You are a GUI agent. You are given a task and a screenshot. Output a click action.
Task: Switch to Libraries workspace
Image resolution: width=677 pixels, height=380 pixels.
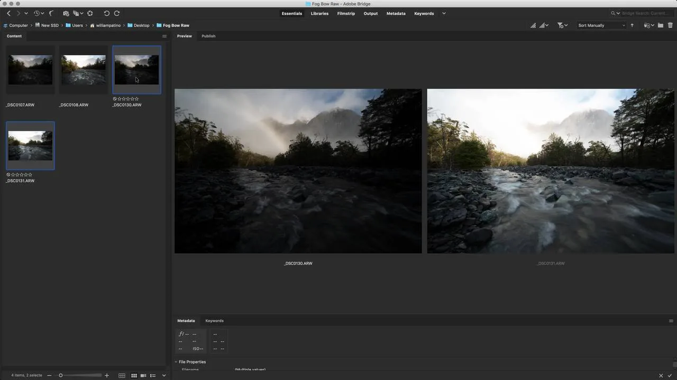(x=319, y=13)
